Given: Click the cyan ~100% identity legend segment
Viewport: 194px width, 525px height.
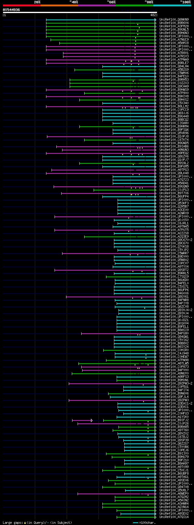Looking at the screenshot, I should tap(172, 5).
